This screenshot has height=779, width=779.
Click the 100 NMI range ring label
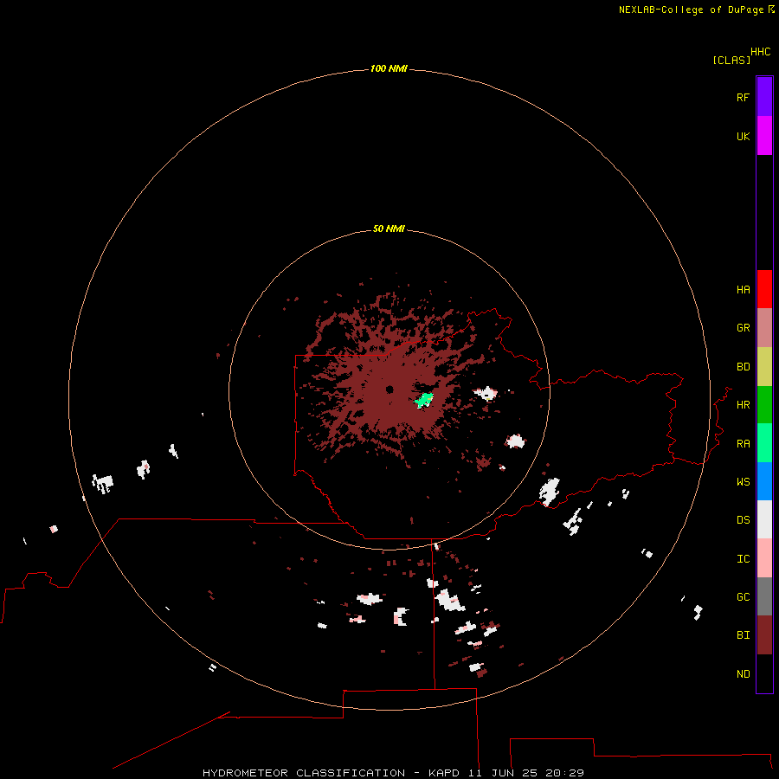(389, 68)
